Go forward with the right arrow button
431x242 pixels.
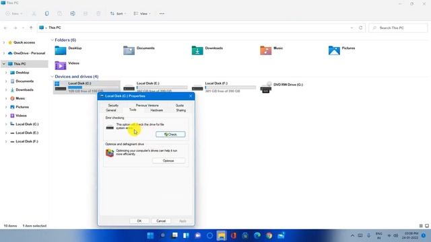[15, 28]
